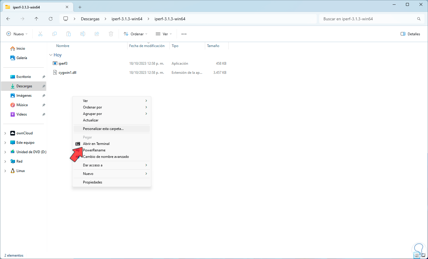This screenshot has width=428, height=259.
Task: Click Descargas in the address breadcrumb
Action: pyautogui.click(x=90, y=19)
